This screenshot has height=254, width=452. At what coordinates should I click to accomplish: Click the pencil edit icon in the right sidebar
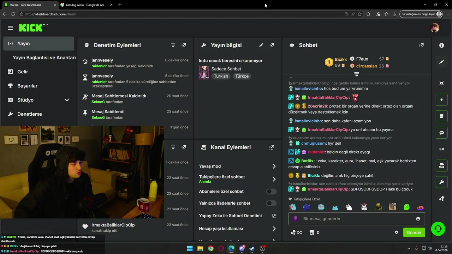coord(441,62)
